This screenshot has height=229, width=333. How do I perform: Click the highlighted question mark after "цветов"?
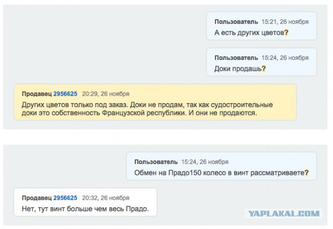287,32
